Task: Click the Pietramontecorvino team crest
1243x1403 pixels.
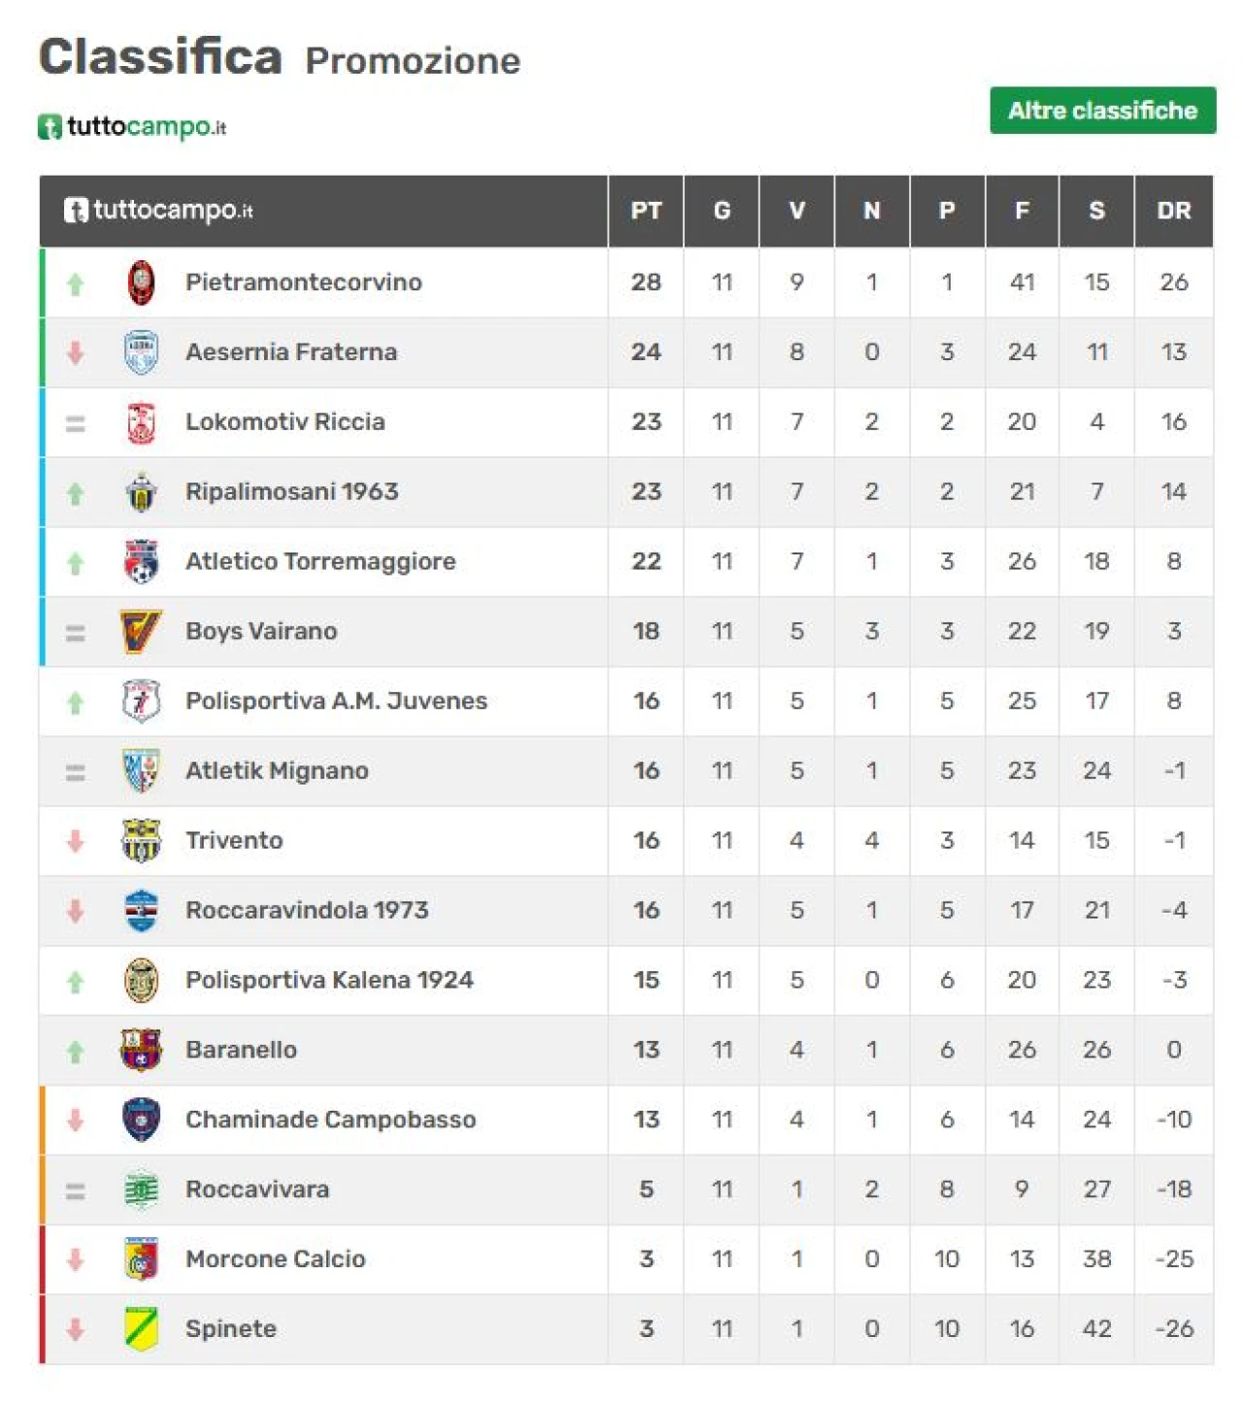Action: [142, 283]
